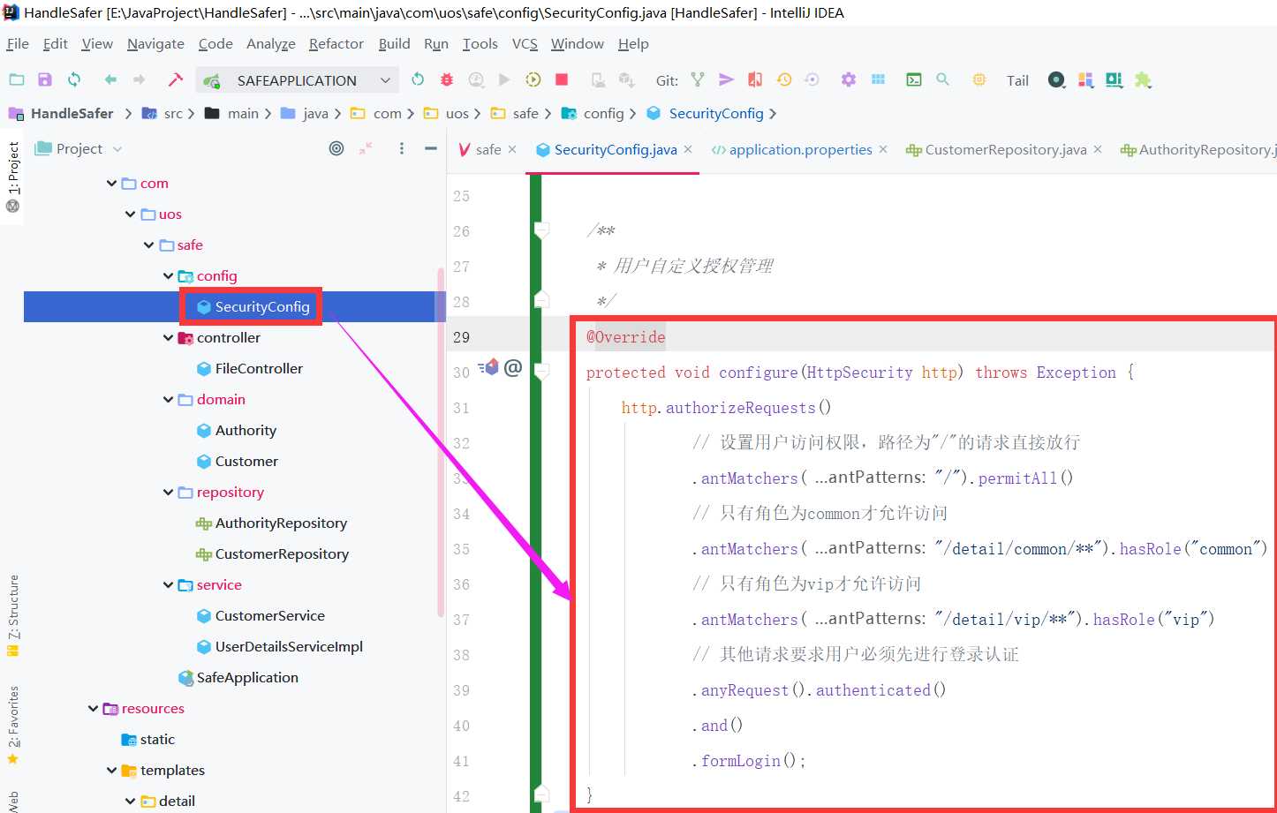The image size is (1277, 813).
Task: Toggle the 1: Project tool window stripe
Action: pyautogui.click(x=12, y=177)
